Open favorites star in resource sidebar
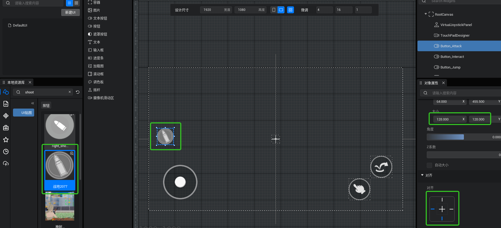This screenshot has width=501, height=228. 6,140
